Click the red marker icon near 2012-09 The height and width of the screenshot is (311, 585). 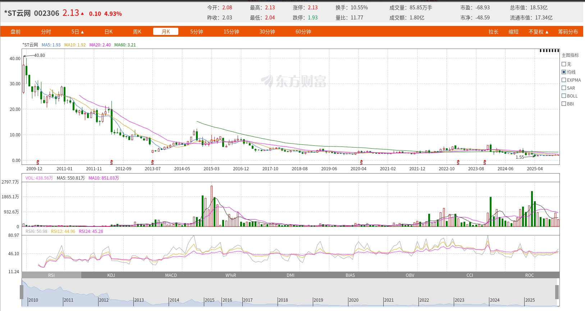click(x=111, y=162)
